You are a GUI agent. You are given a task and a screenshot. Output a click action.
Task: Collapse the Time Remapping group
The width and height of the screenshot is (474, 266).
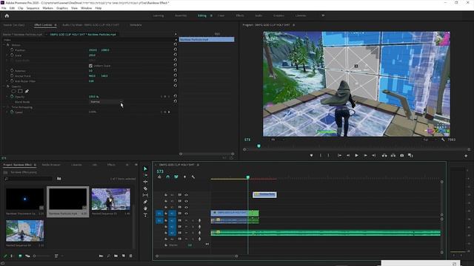click(4, 107)
